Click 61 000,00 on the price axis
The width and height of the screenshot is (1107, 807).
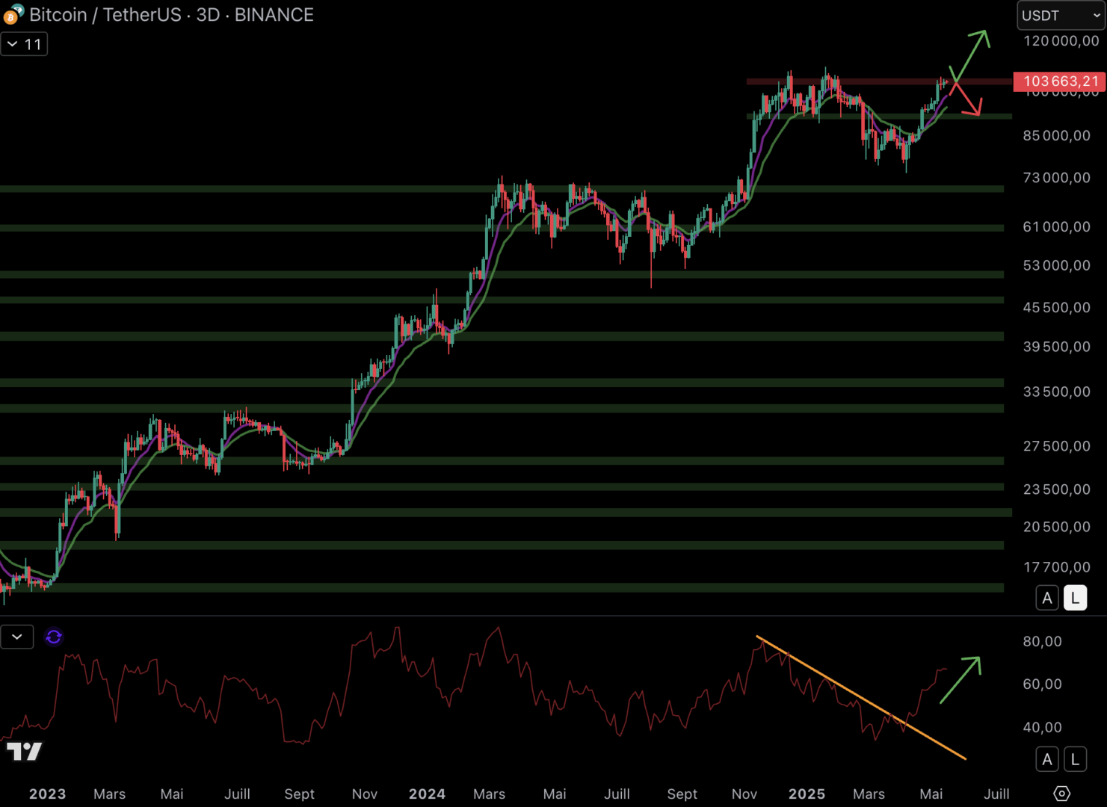coord(1056,226)
